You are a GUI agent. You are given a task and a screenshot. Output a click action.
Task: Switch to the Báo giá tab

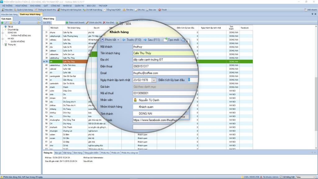[58, 153]
